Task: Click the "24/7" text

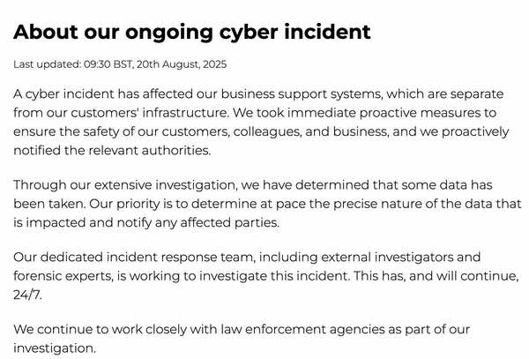Action: pos(27,295)
